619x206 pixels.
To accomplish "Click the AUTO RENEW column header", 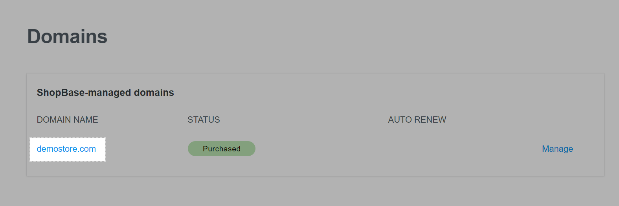I will click(417, 120).
